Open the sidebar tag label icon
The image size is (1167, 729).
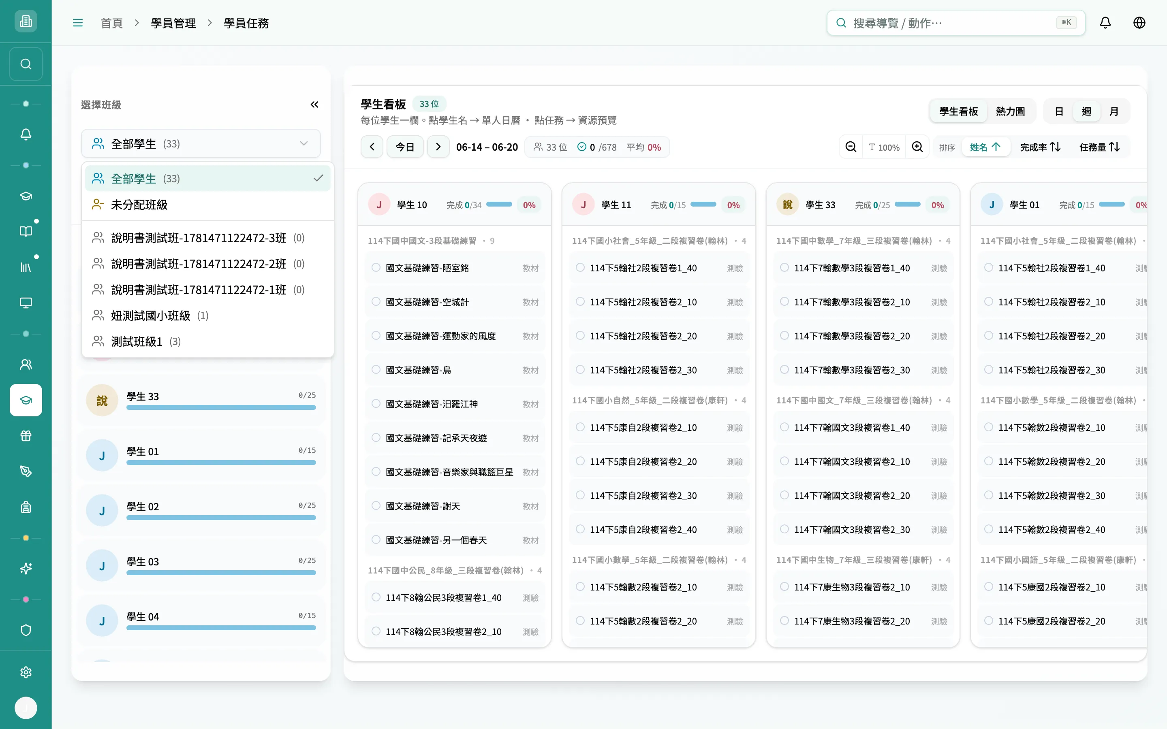[x=26, y=471]
